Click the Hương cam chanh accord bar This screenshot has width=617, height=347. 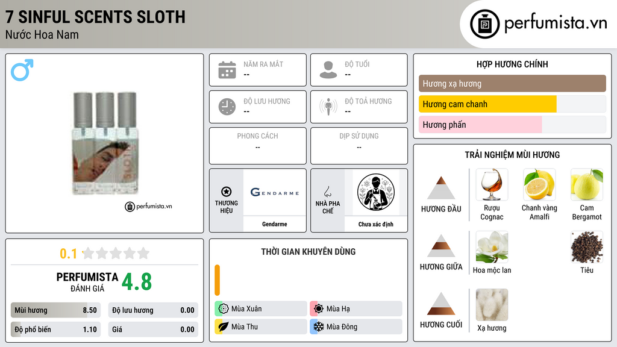512,104
